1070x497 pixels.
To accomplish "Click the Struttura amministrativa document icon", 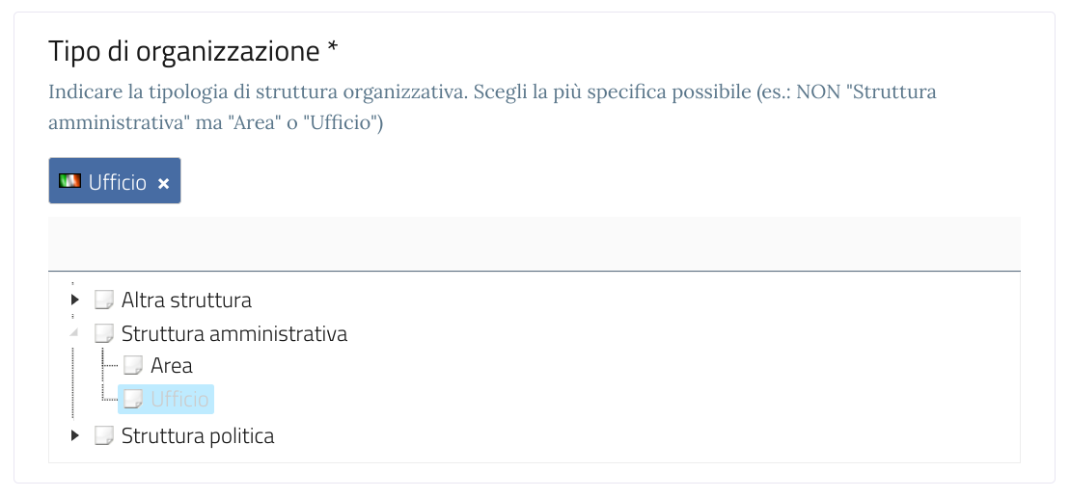I will (104, 334).
